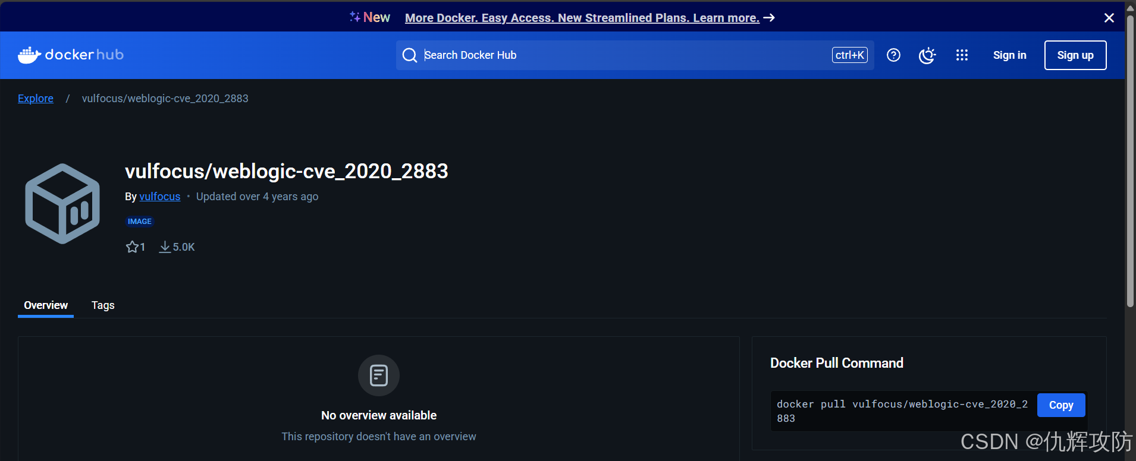Screen dimensions: 1136x461
Task: Select the Overview tab
Action: coord(46,305)
